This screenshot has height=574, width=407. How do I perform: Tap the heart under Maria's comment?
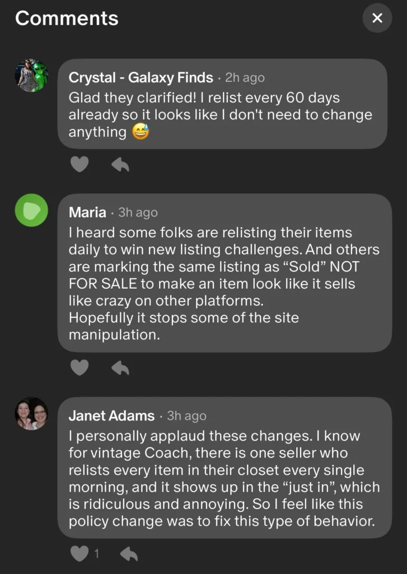tap(79, 368)
